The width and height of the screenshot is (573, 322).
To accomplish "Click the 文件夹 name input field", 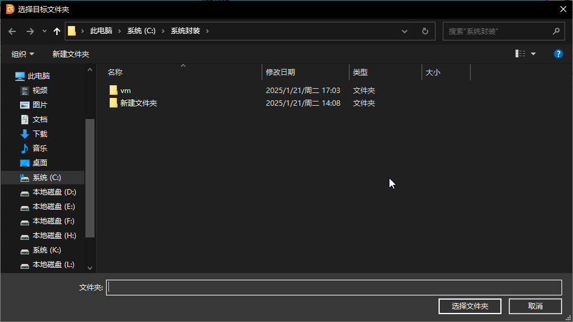I will coord(333,288).
